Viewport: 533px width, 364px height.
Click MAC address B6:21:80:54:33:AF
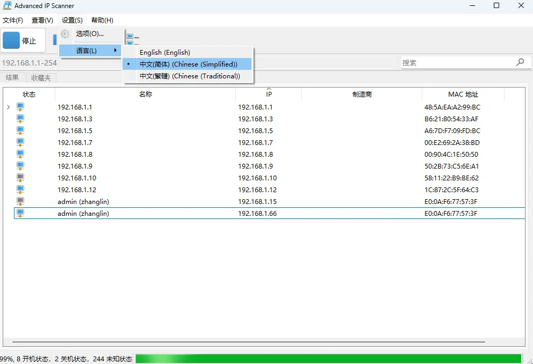point(451,119)
